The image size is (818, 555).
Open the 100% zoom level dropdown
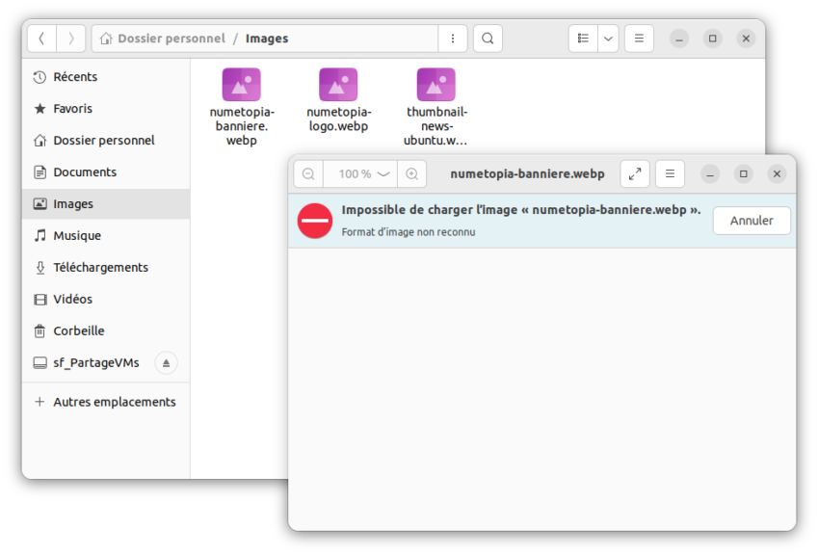point(359,173)
